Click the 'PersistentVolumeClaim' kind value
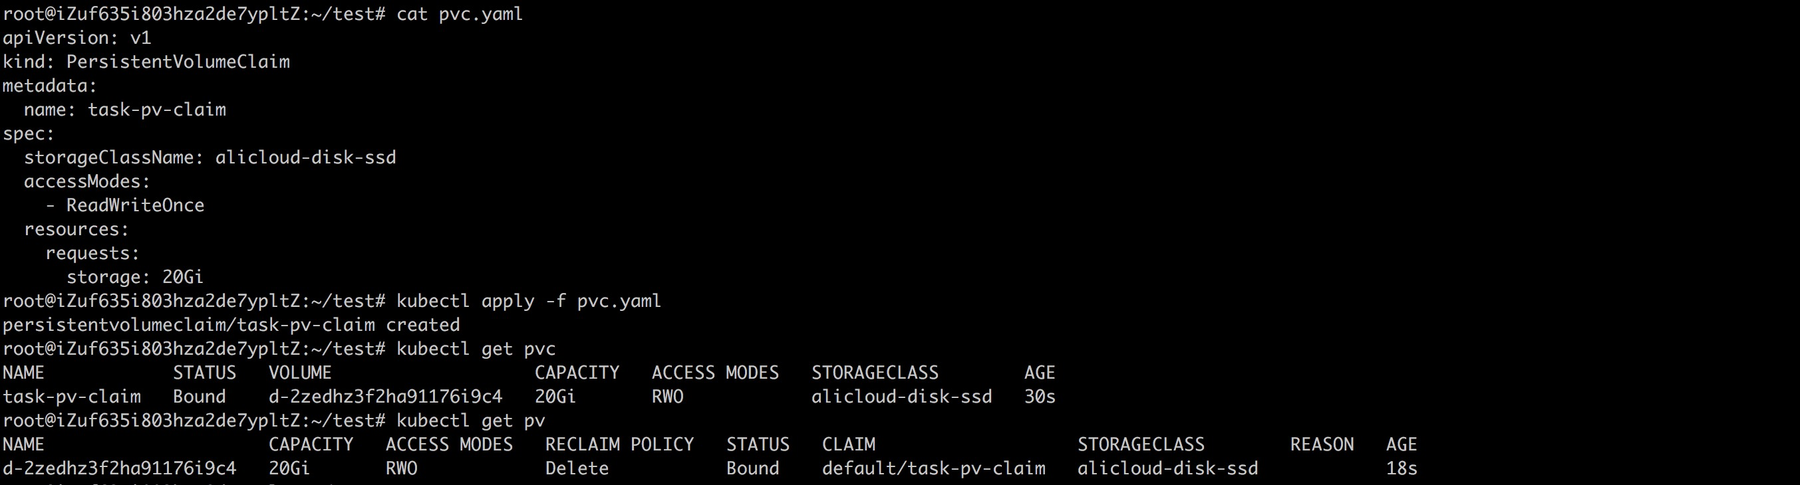This screenshot has height=485, width=1800. [x=178, y=61]
